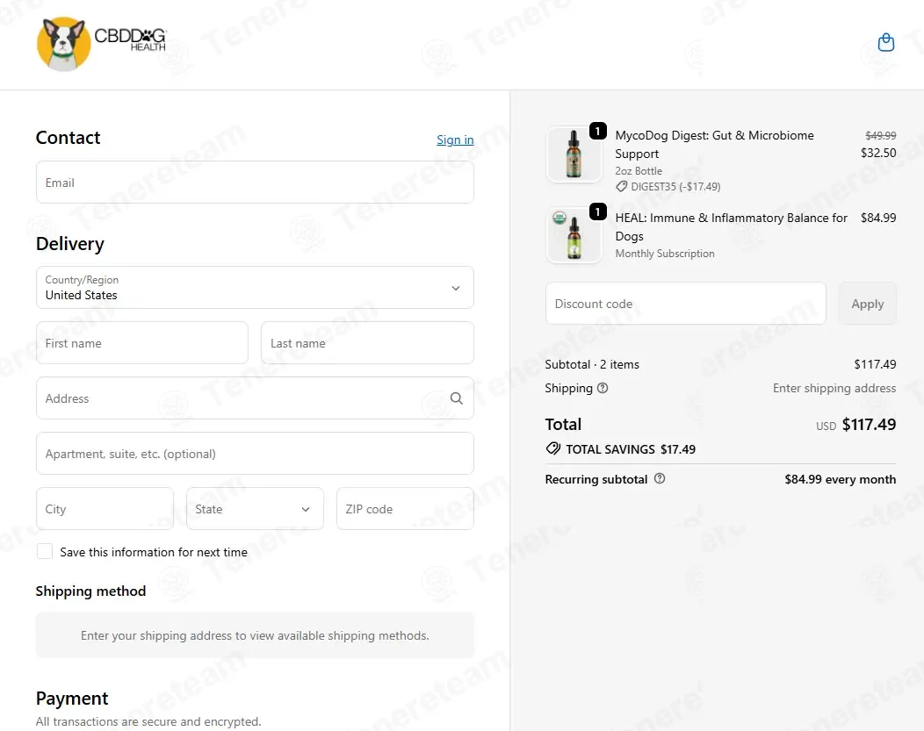Click the $84.99 every month text
The height and width of the screenshot is (731, 924).
pos(840,479)
